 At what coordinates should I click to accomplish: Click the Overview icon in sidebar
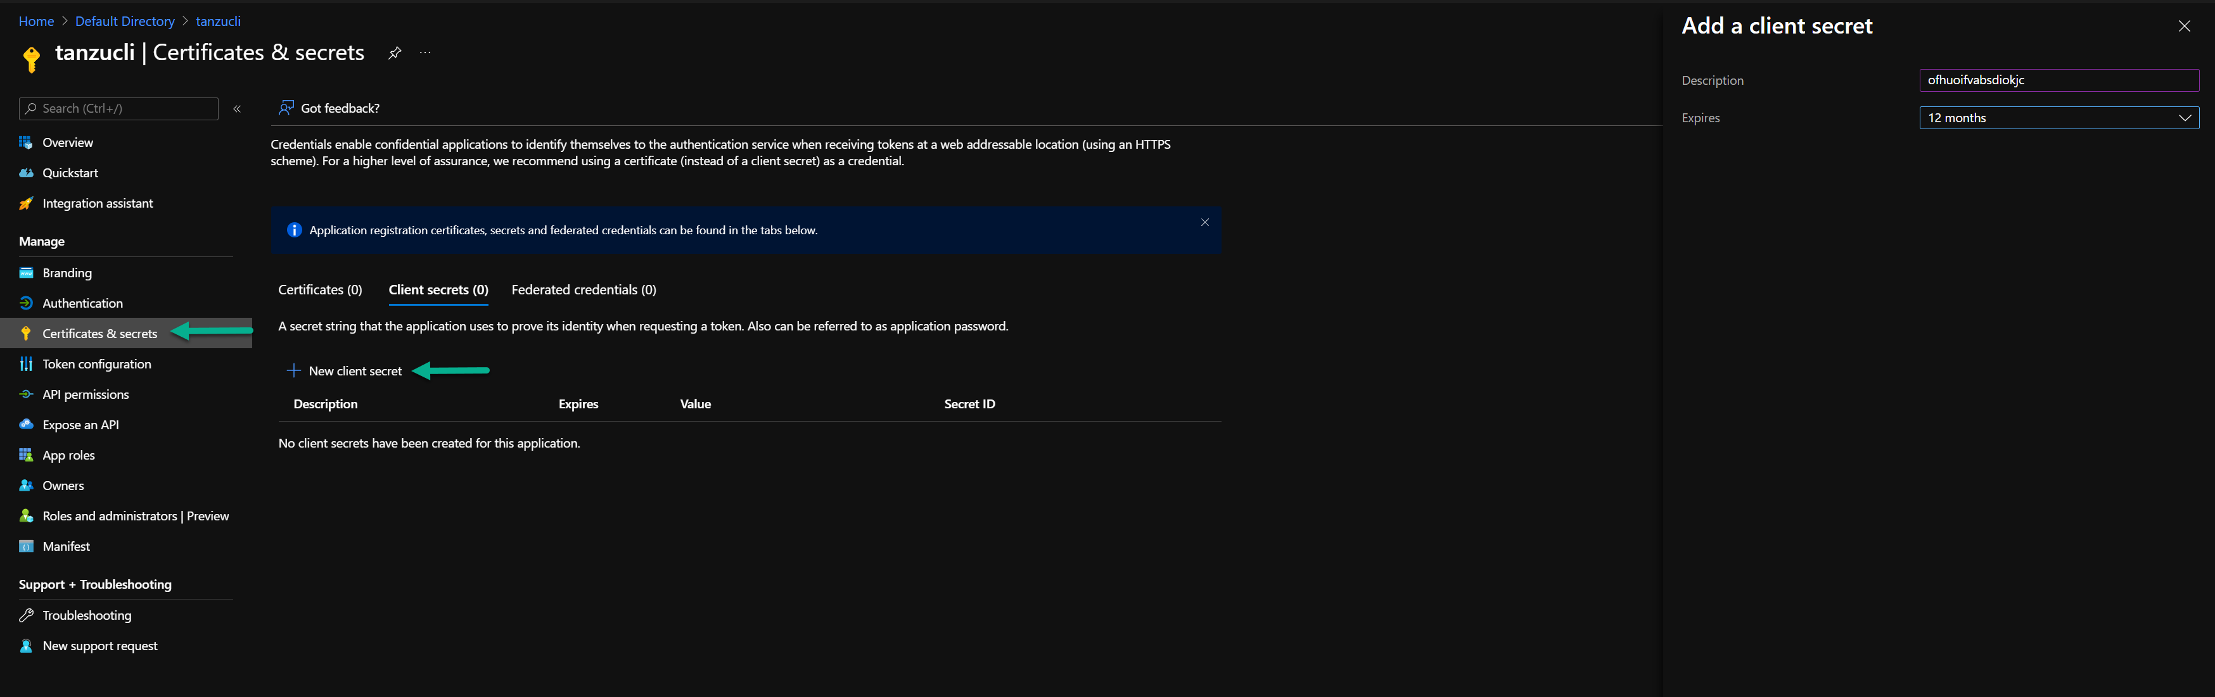(26, 142)
